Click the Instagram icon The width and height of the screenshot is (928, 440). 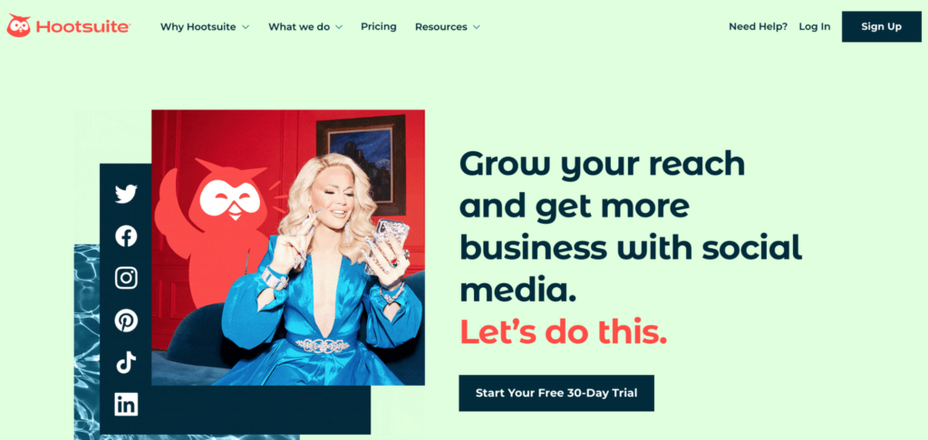126,278
